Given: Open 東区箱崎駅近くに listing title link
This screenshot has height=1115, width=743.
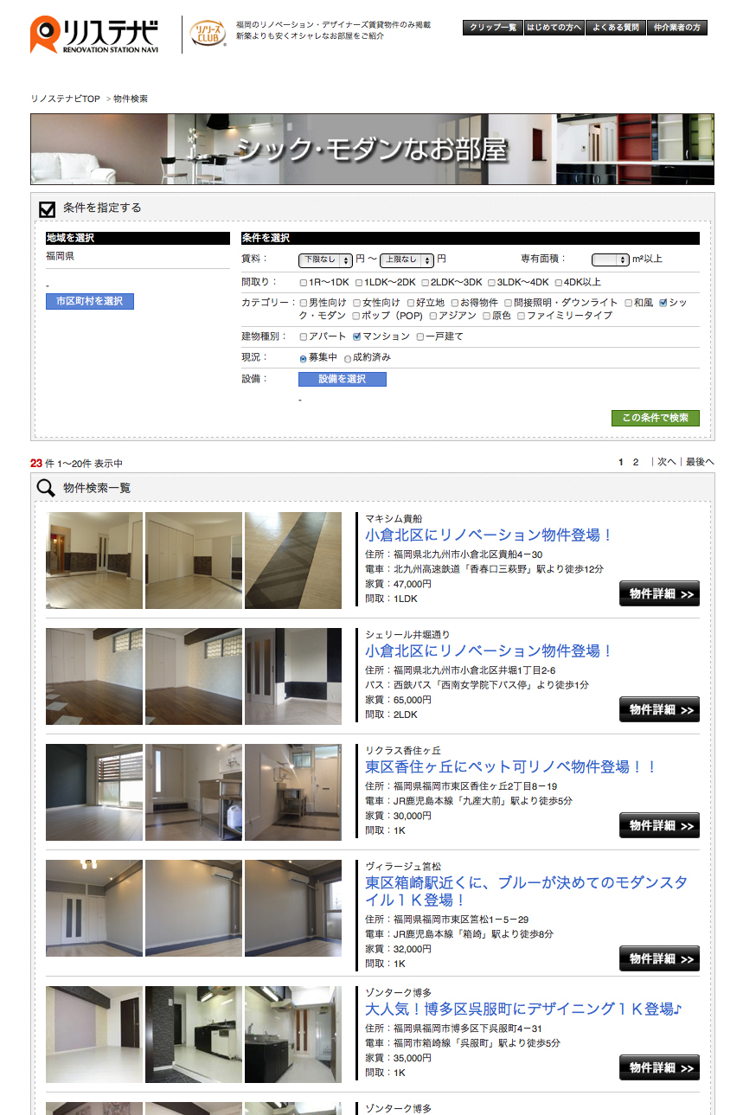Looking at the screenshot, I should 527,892.
